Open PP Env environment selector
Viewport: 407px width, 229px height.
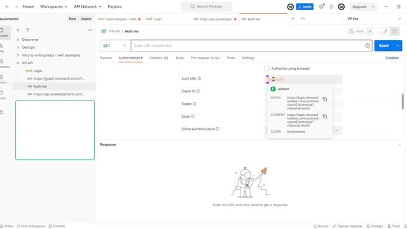(375, 18)
